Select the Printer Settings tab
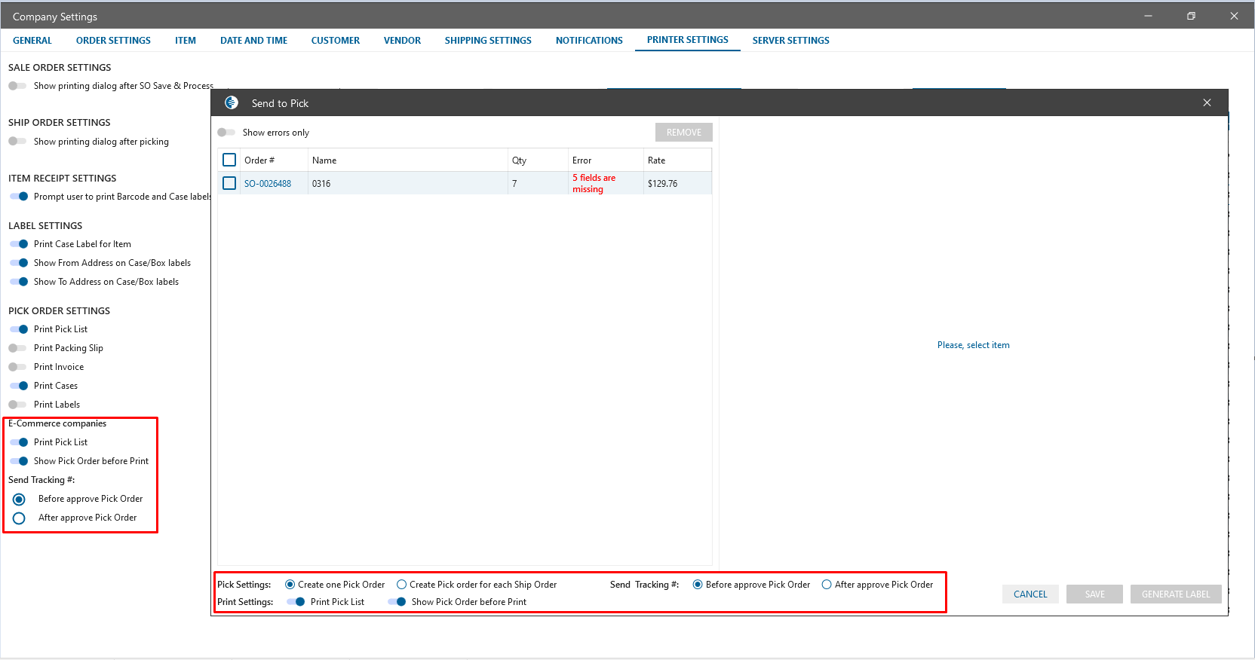1255x660 pixels. point(688,40)
